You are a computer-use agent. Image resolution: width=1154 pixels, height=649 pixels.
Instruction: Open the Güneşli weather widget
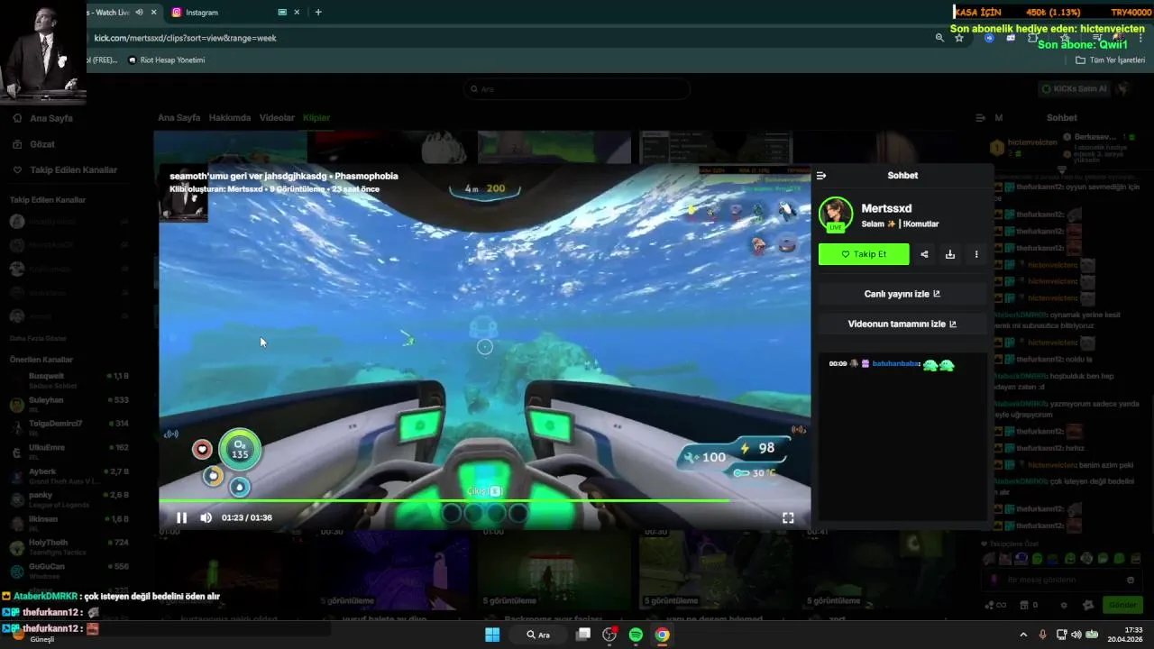click(x=36, y=635)
